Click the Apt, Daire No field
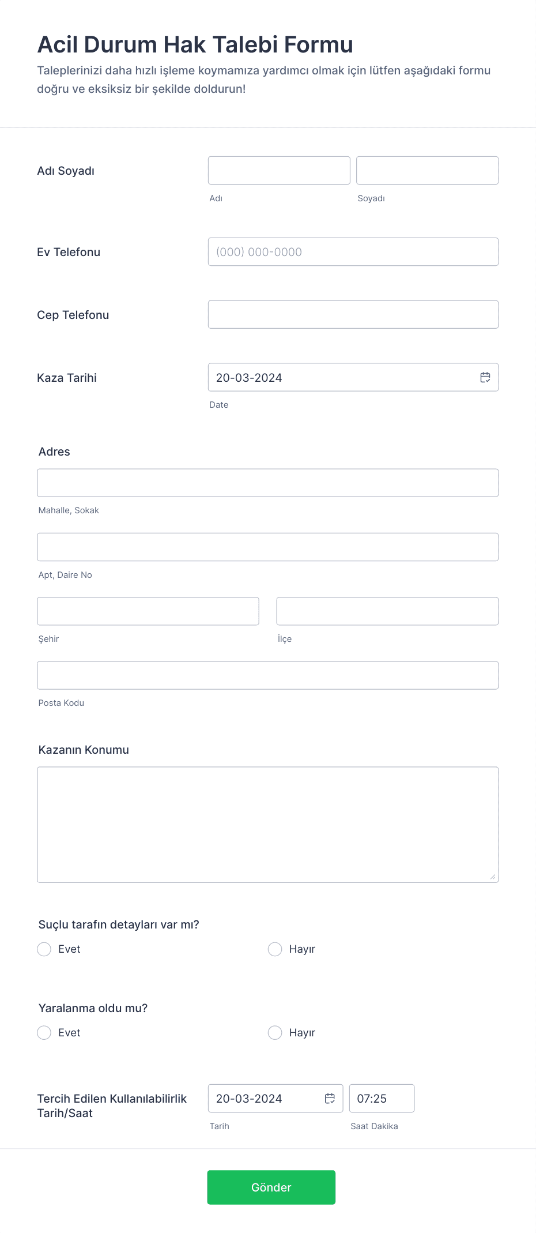 268,547
